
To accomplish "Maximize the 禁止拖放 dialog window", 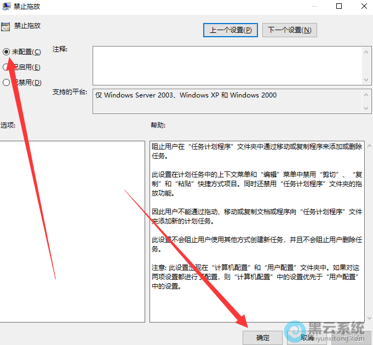I will click(x=339, y=7).
